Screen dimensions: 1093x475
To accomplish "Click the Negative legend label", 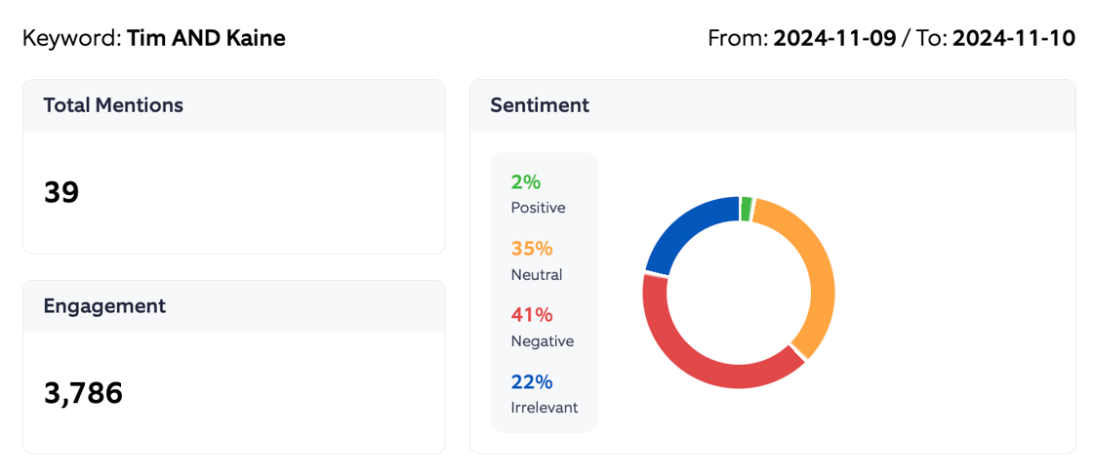I will point(542,341).
